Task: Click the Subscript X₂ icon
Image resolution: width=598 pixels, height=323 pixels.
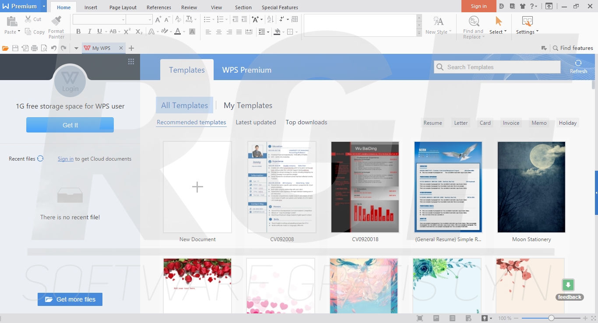Action: coord(139,32)
